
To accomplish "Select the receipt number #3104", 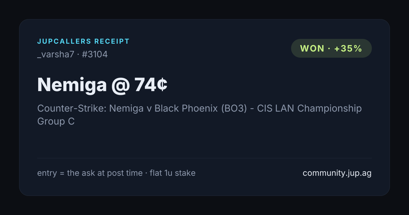I will click(x=95, y=54).
